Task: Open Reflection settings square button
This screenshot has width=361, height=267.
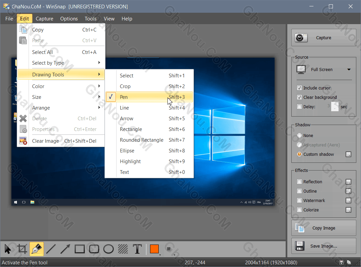Action: point(349,182)
